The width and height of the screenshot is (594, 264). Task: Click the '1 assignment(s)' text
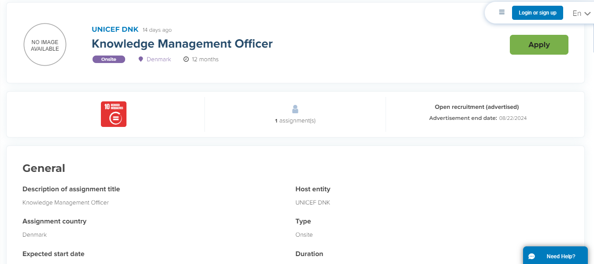coord(295,120)
